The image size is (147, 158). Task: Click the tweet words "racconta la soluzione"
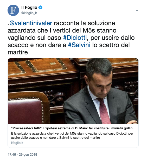click(85, 23)
